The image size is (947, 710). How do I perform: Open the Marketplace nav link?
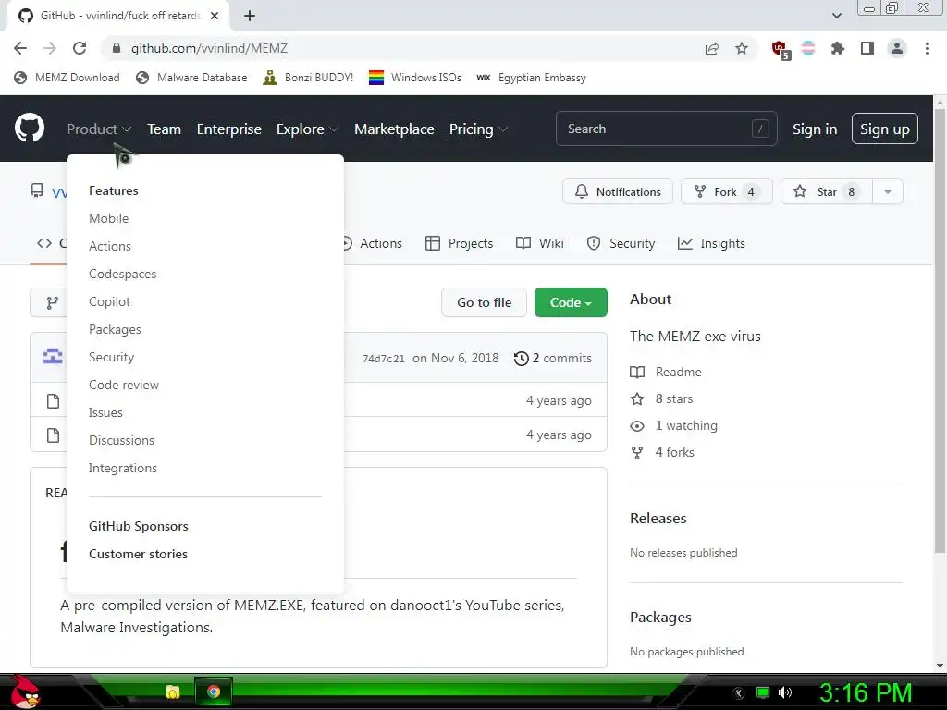tap(394, 129)
